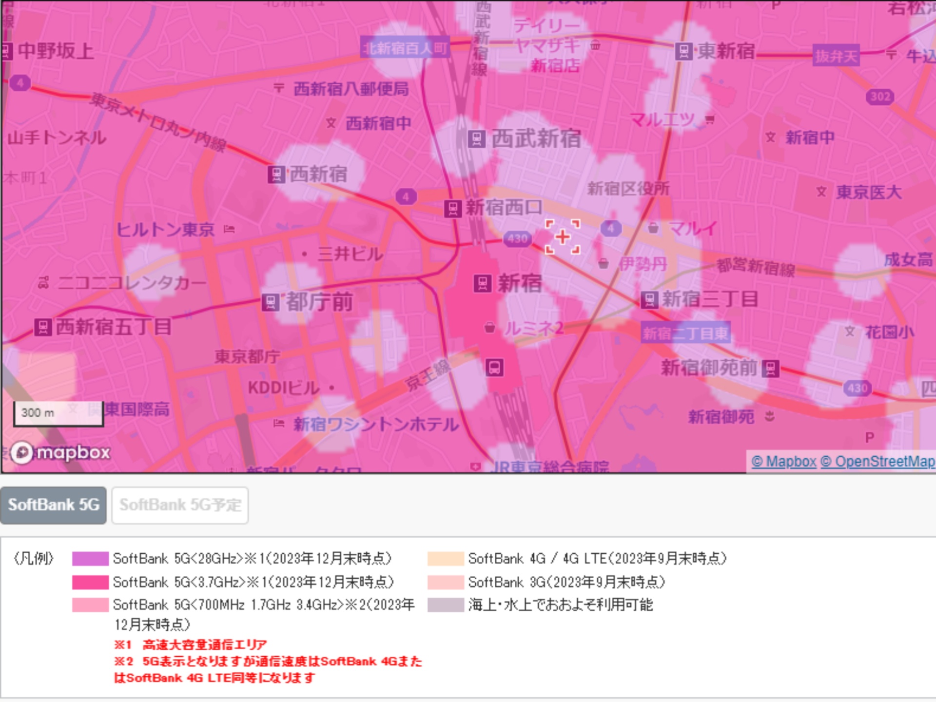Click the SoftBank 3G legend swatch

(446, 582)
